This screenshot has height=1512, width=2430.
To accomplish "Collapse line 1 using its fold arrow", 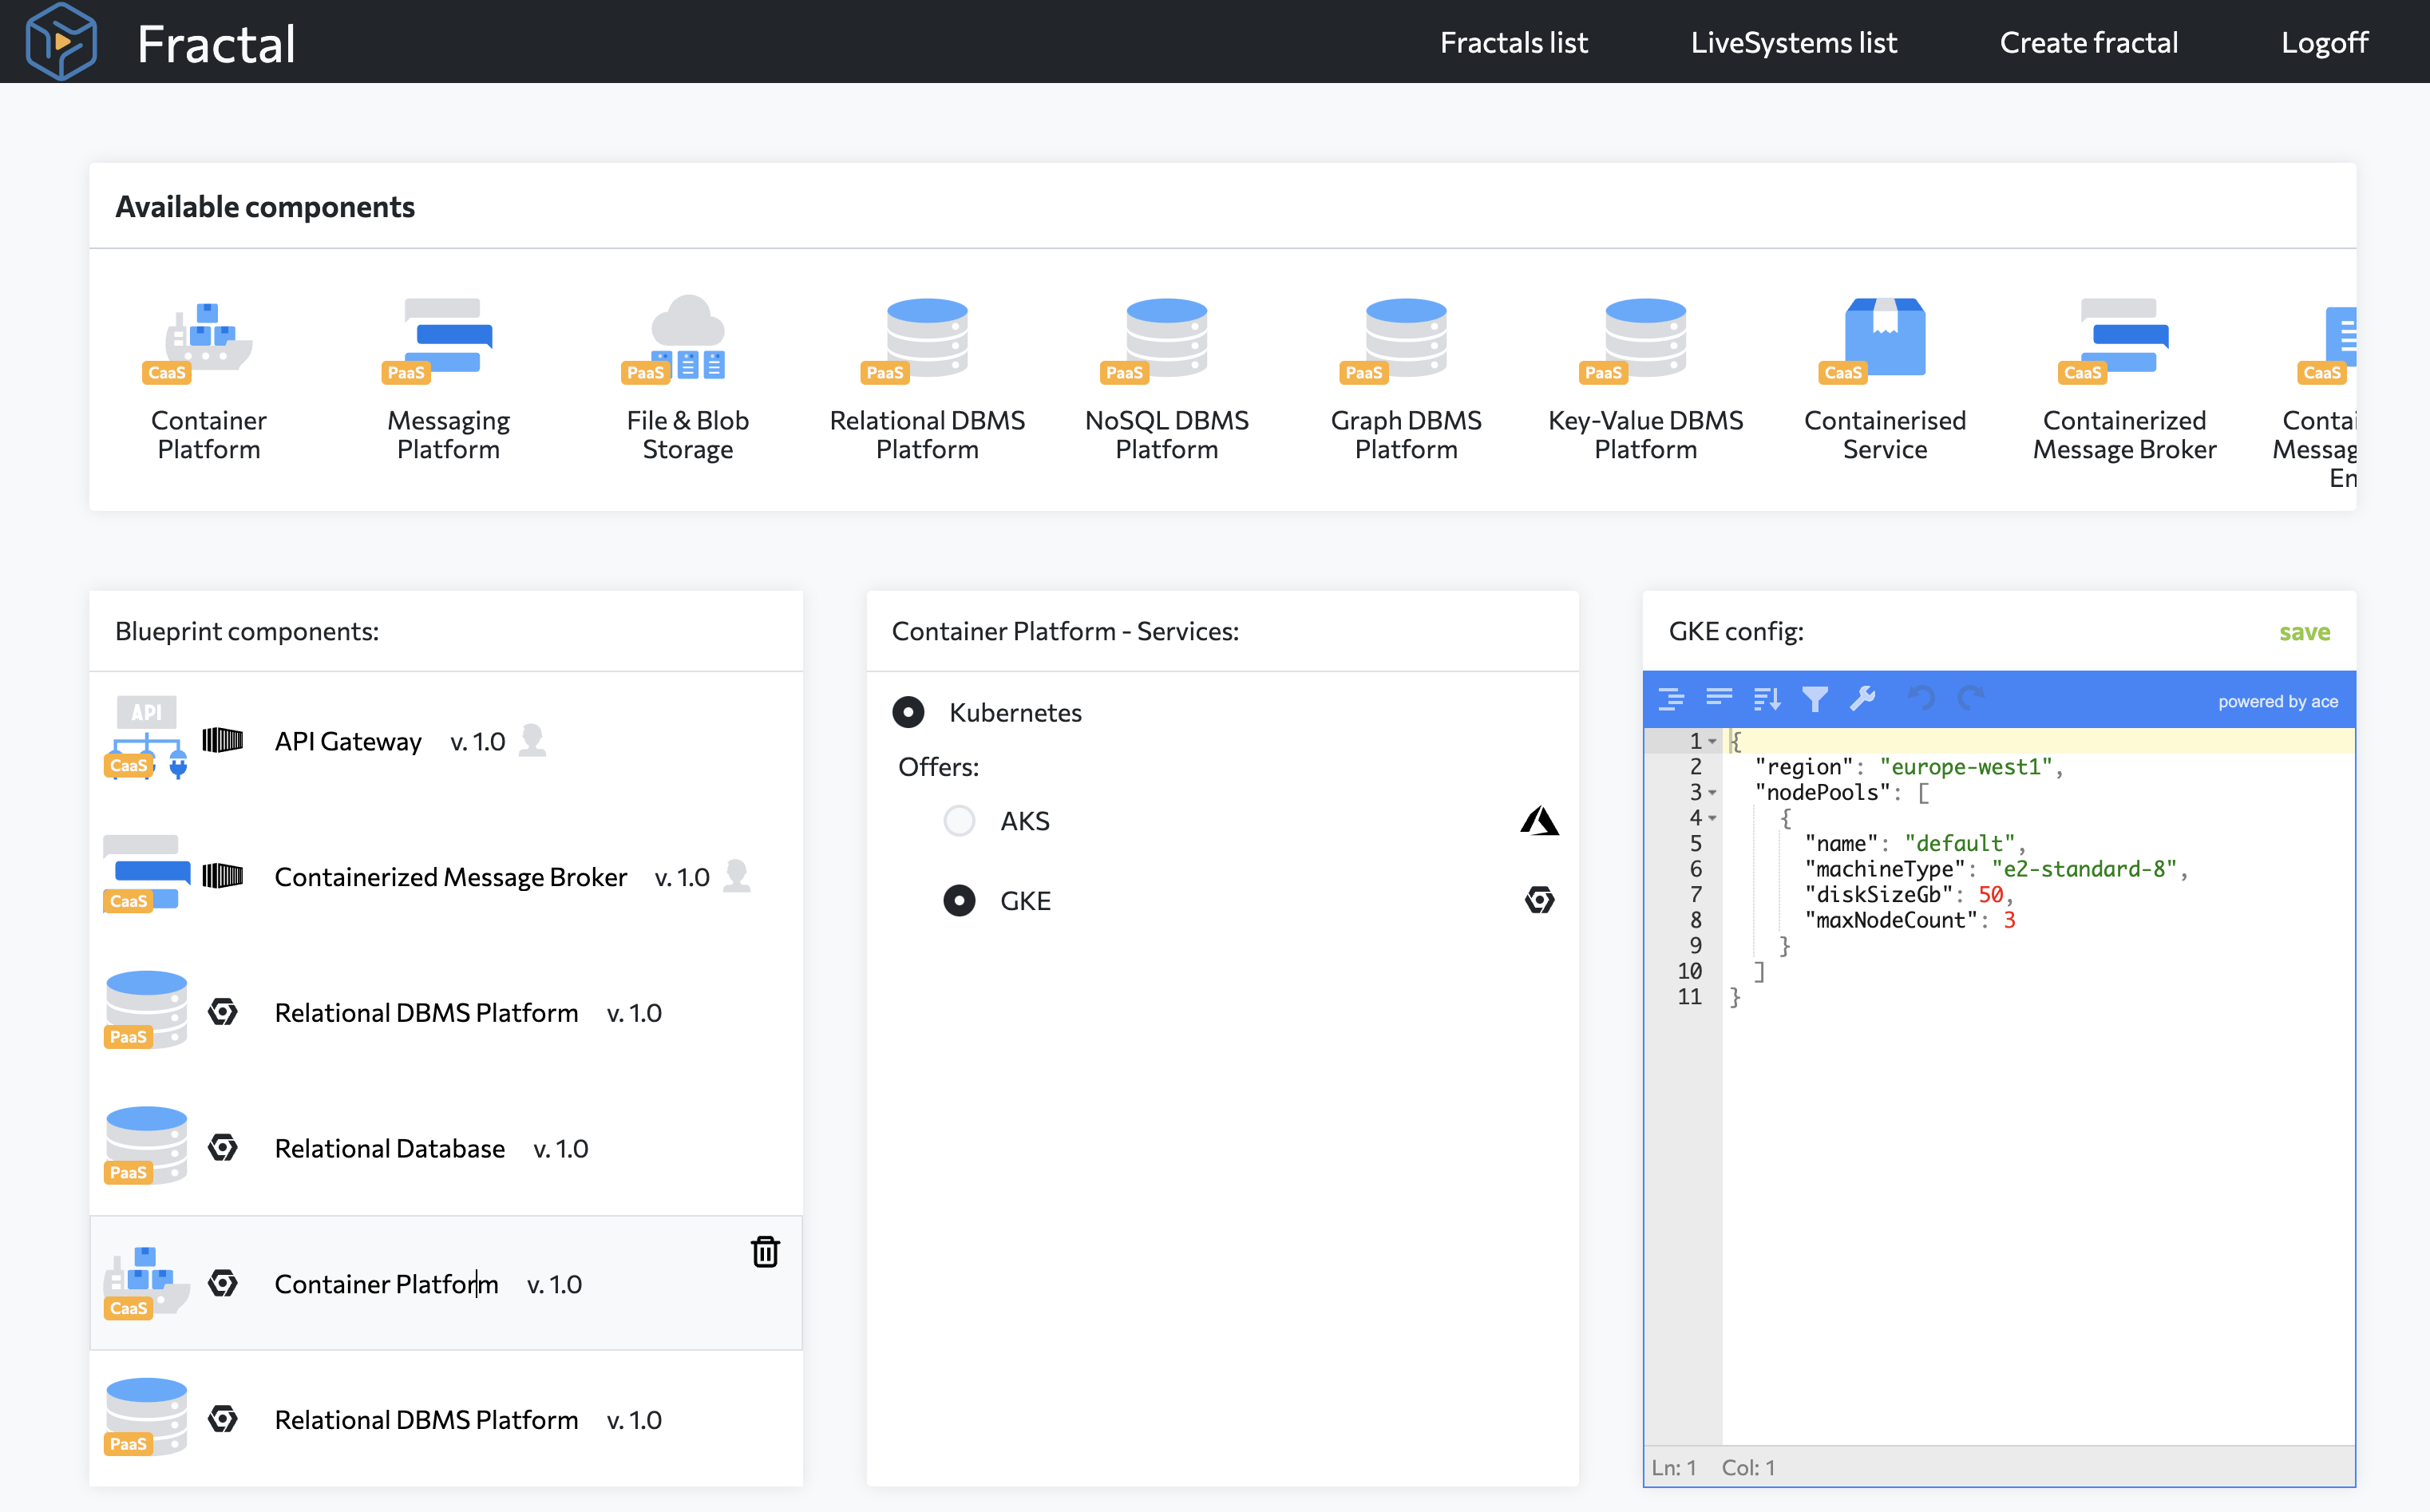I will click(x=1712, y=740).
